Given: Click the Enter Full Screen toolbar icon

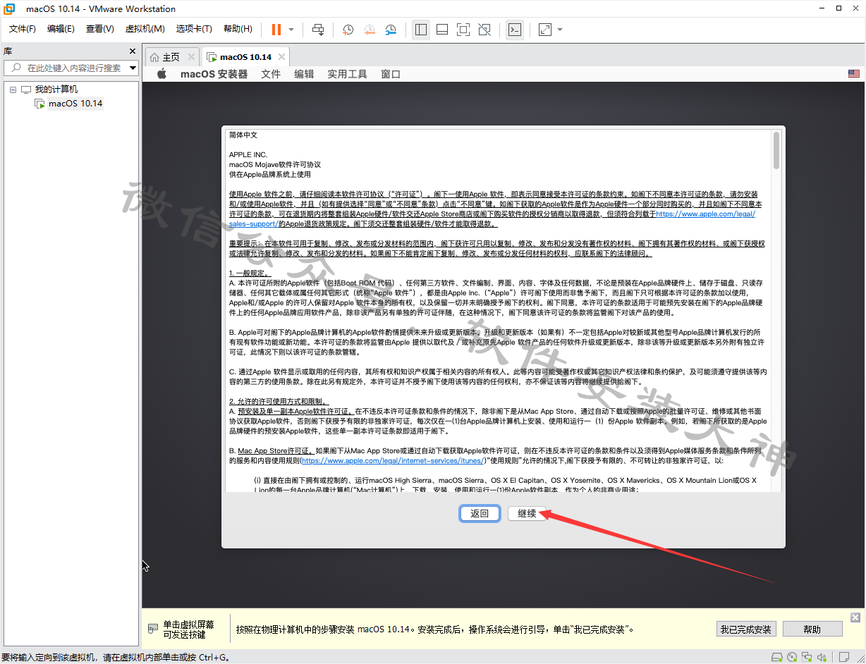Looking at the screenshot, I should [463, 30].
